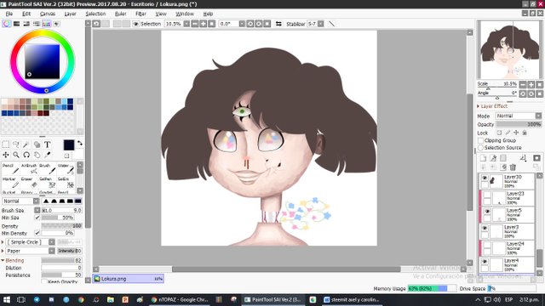Switch to the Lokura.png document tab

click(128, 279)
